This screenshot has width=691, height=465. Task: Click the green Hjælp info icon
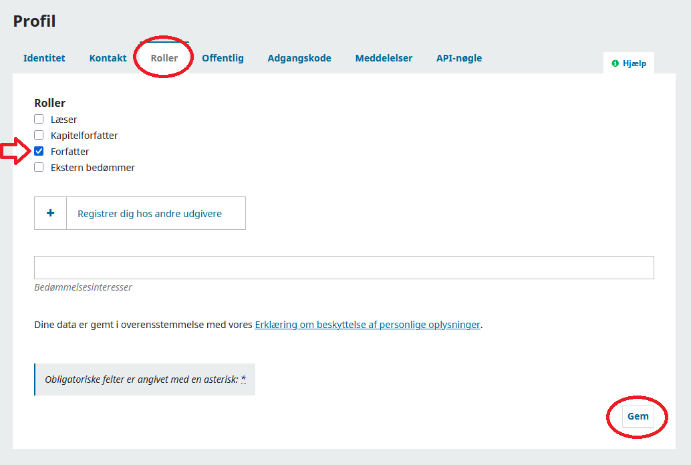tap(615, 63)
